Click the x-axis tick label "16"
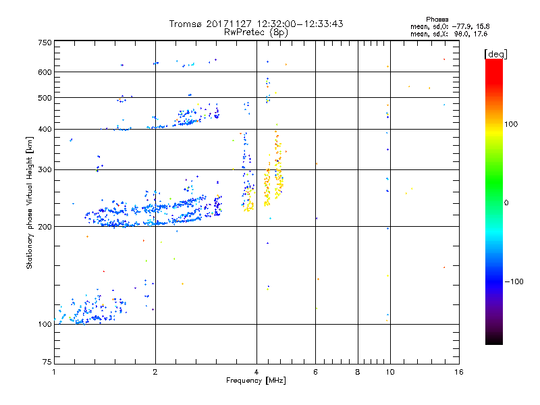 coord(459,372)
